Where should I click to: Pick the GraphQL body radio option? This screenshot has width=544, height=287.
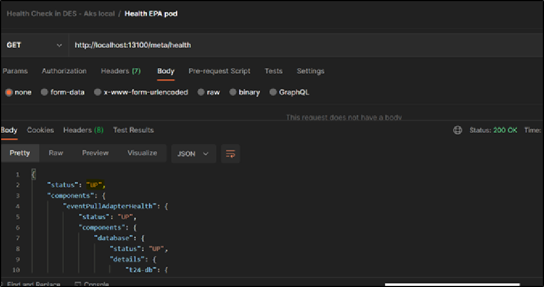pyautogui.click(x=273, y=92)
